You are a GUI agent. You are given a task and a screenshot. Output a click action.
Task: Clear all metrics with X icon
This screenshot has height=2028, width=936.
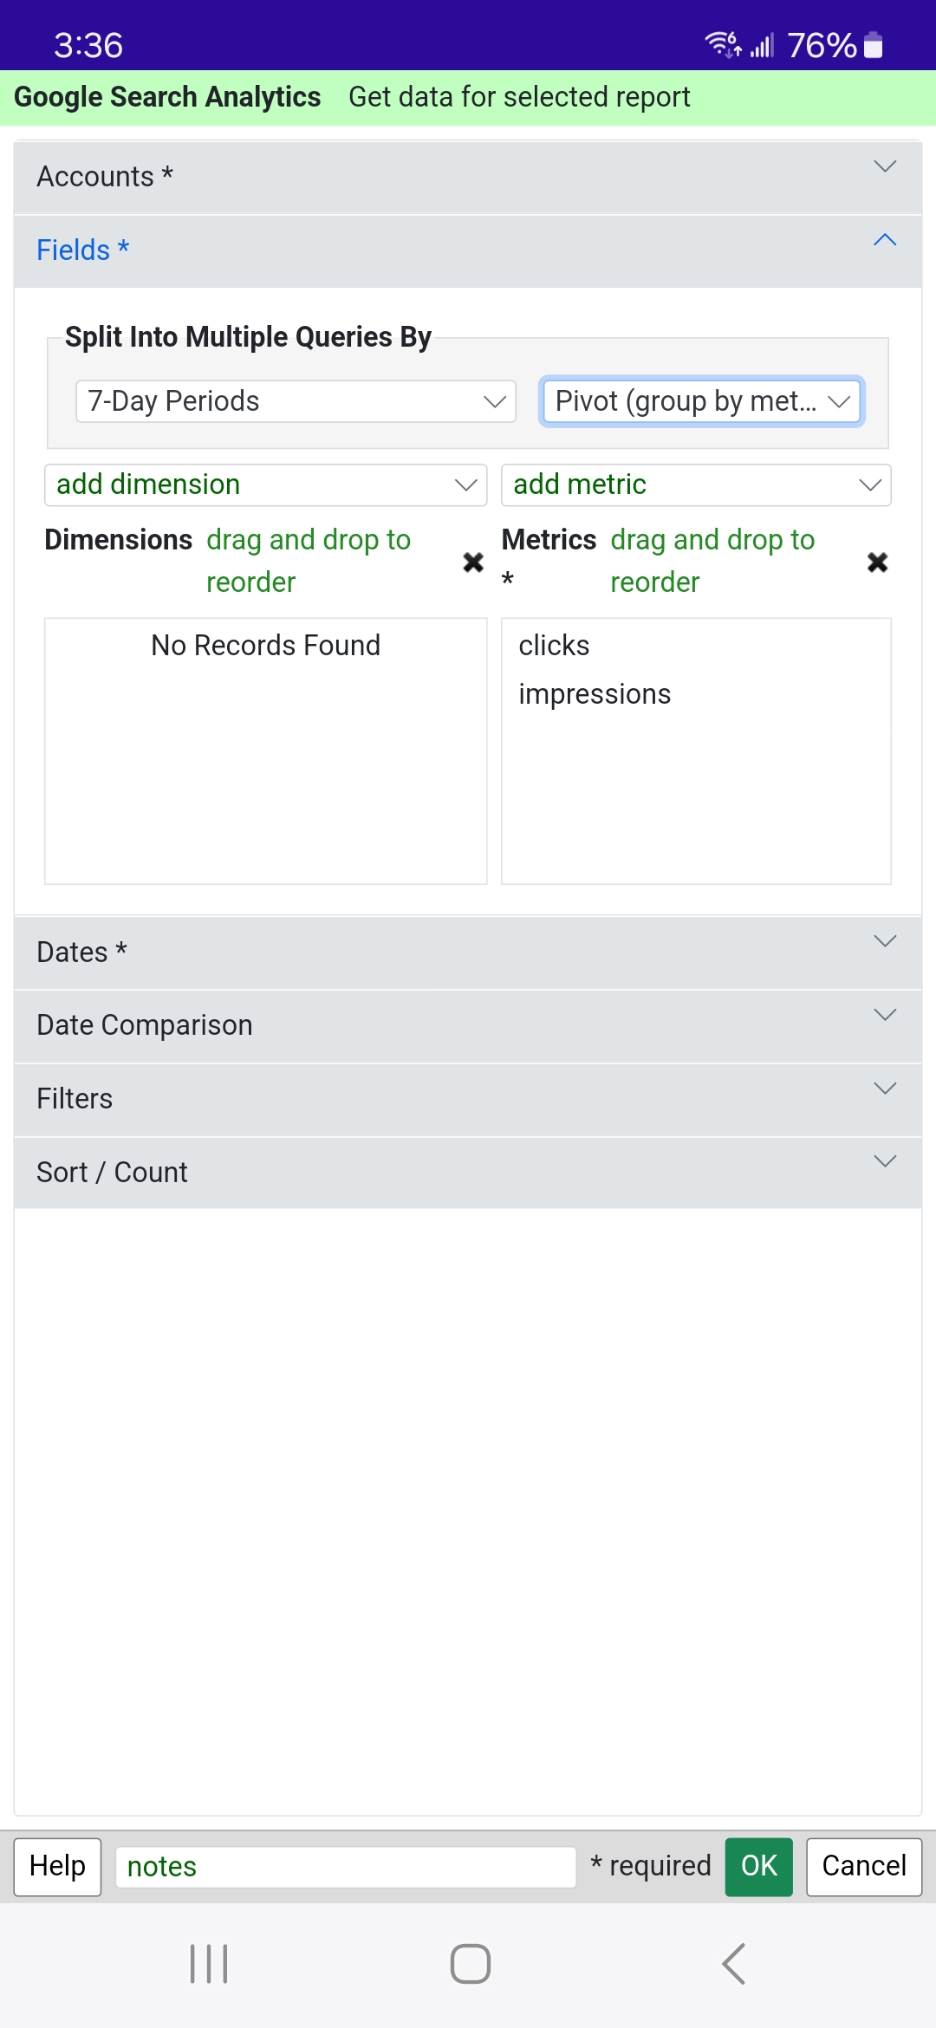coord(877,562)
